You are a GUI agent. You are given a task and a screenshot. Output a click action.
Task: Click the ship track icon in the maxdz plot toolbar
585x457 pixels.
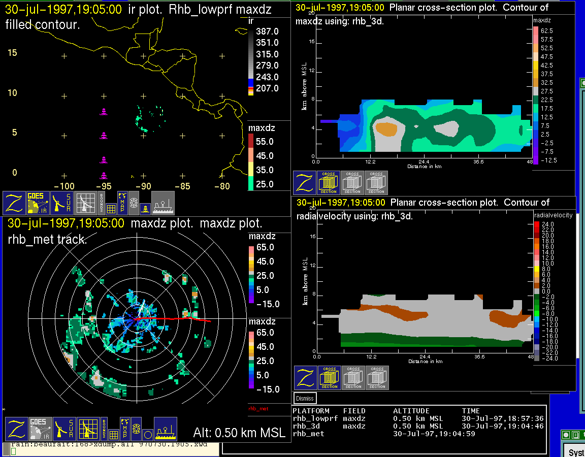pyautogui.click(x=166, y=429)
